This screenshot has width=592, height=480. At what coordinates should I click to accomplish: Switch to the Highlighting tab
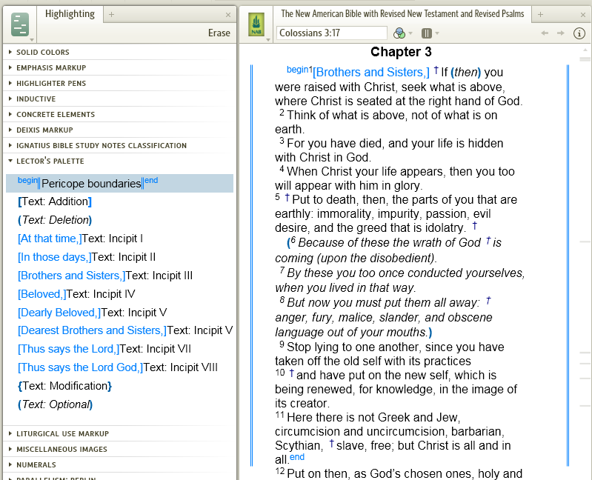click(x=70, y=14)
